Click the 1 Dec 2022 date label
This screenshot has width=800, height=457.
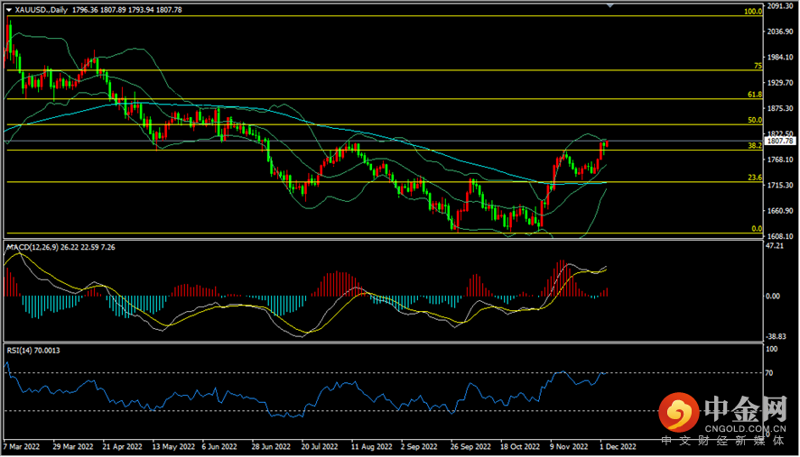[619, 445]
